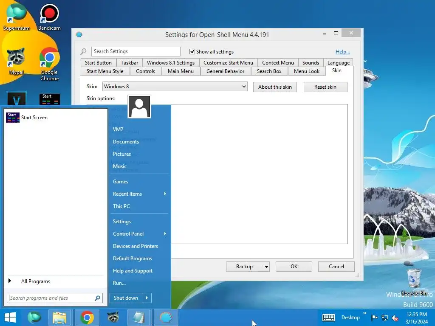Confirm settings with OK button

pyautogui.click(x=294, y=267)
